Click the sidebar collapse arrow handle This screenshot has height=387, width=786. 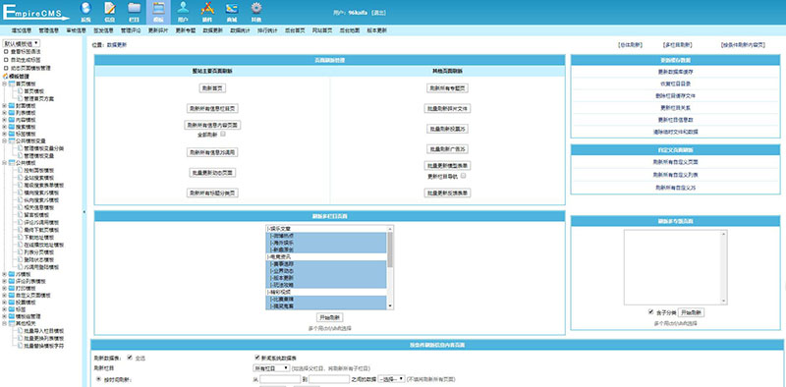point(84,212)
